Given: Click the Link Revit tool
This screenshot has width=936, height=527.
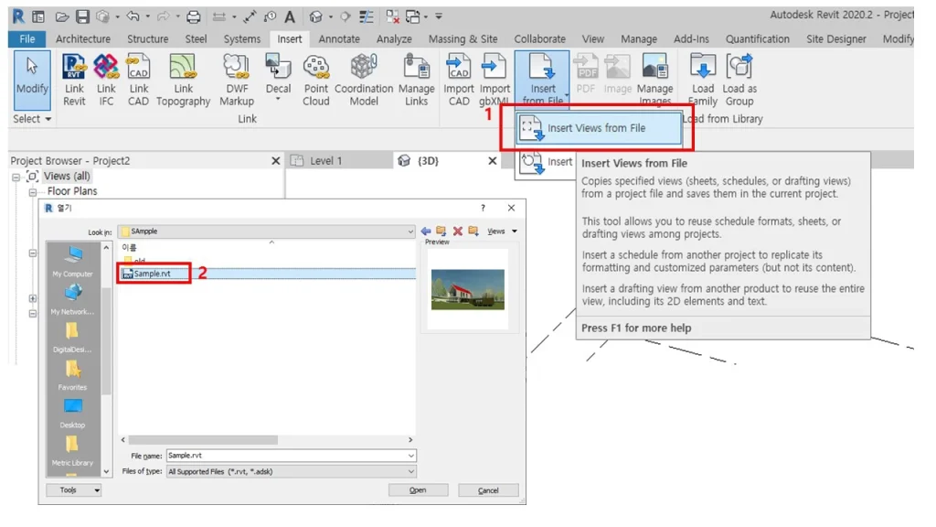Looking at the screenshot, I should point(74,81).
